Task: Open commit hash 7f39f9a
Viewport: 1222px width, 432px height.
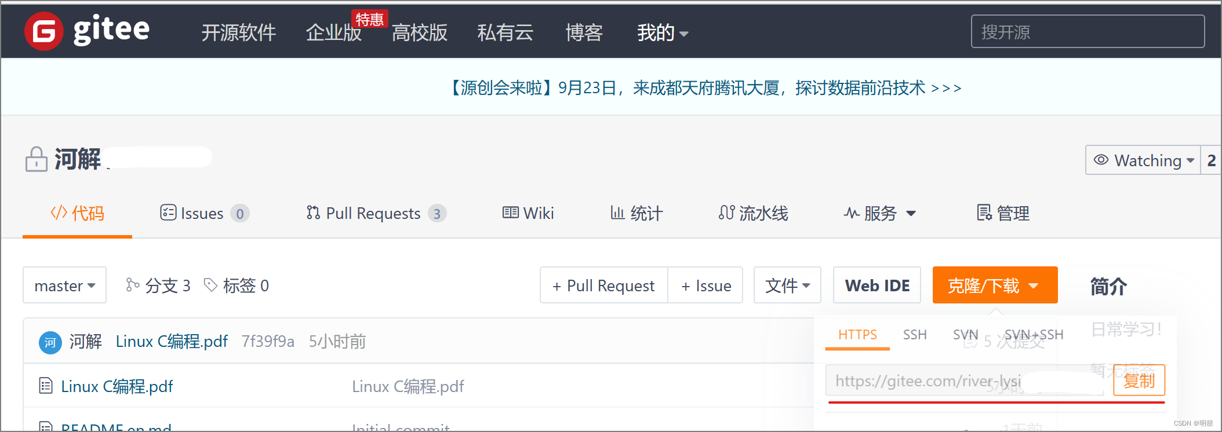Action: (268, 341)
